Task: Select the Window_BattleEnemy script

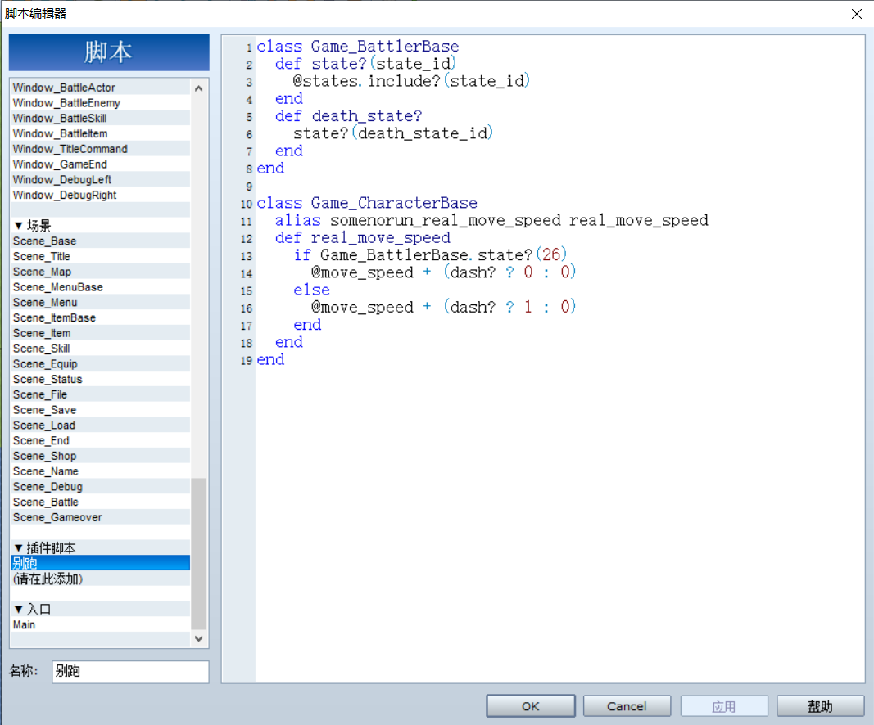Action: pyautogui.click(x=100, y=103)
